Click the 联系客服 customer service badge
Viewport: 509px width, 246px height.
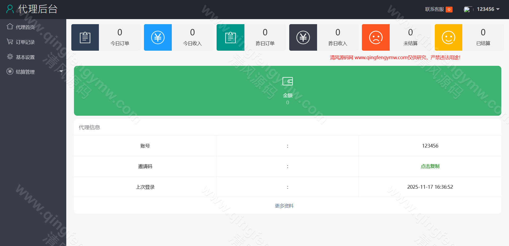click(449, 9)
